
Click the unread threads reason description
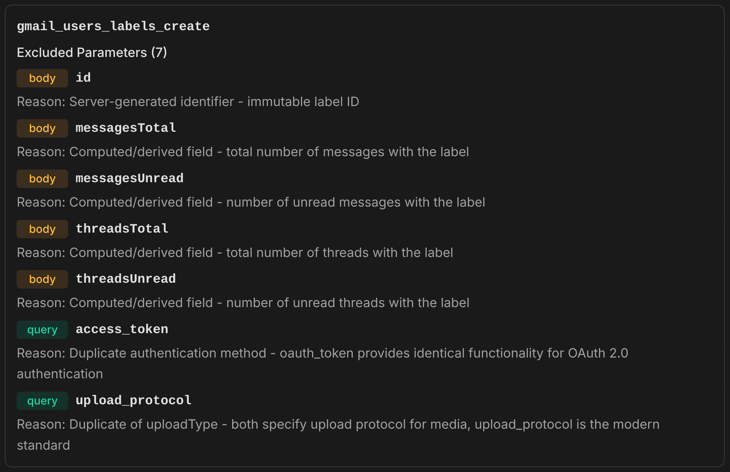coord(243,303)
